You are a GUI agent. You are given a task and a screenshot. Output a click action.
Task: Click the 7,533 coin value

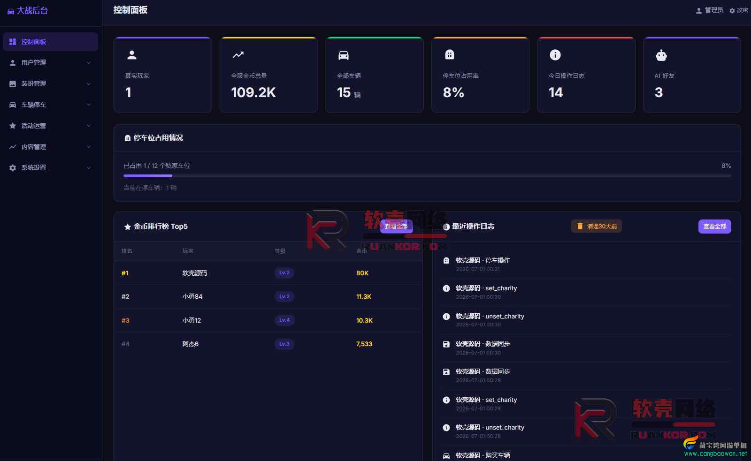[x=364, y=344]
